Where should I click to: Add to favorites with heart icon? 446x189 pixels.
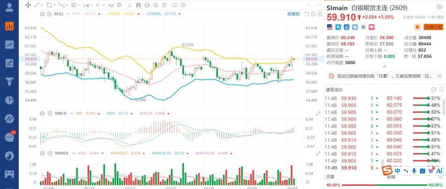[x=372, y=27]
